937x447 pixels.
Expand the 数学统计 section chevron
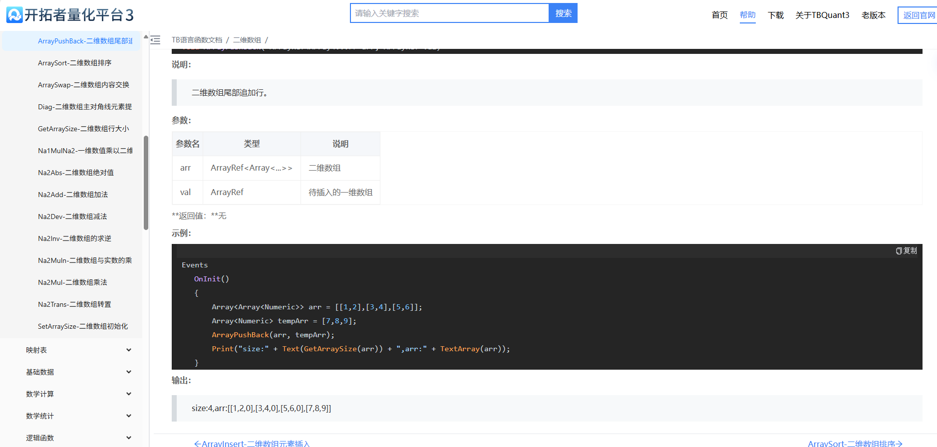click(x=128, y=416)
